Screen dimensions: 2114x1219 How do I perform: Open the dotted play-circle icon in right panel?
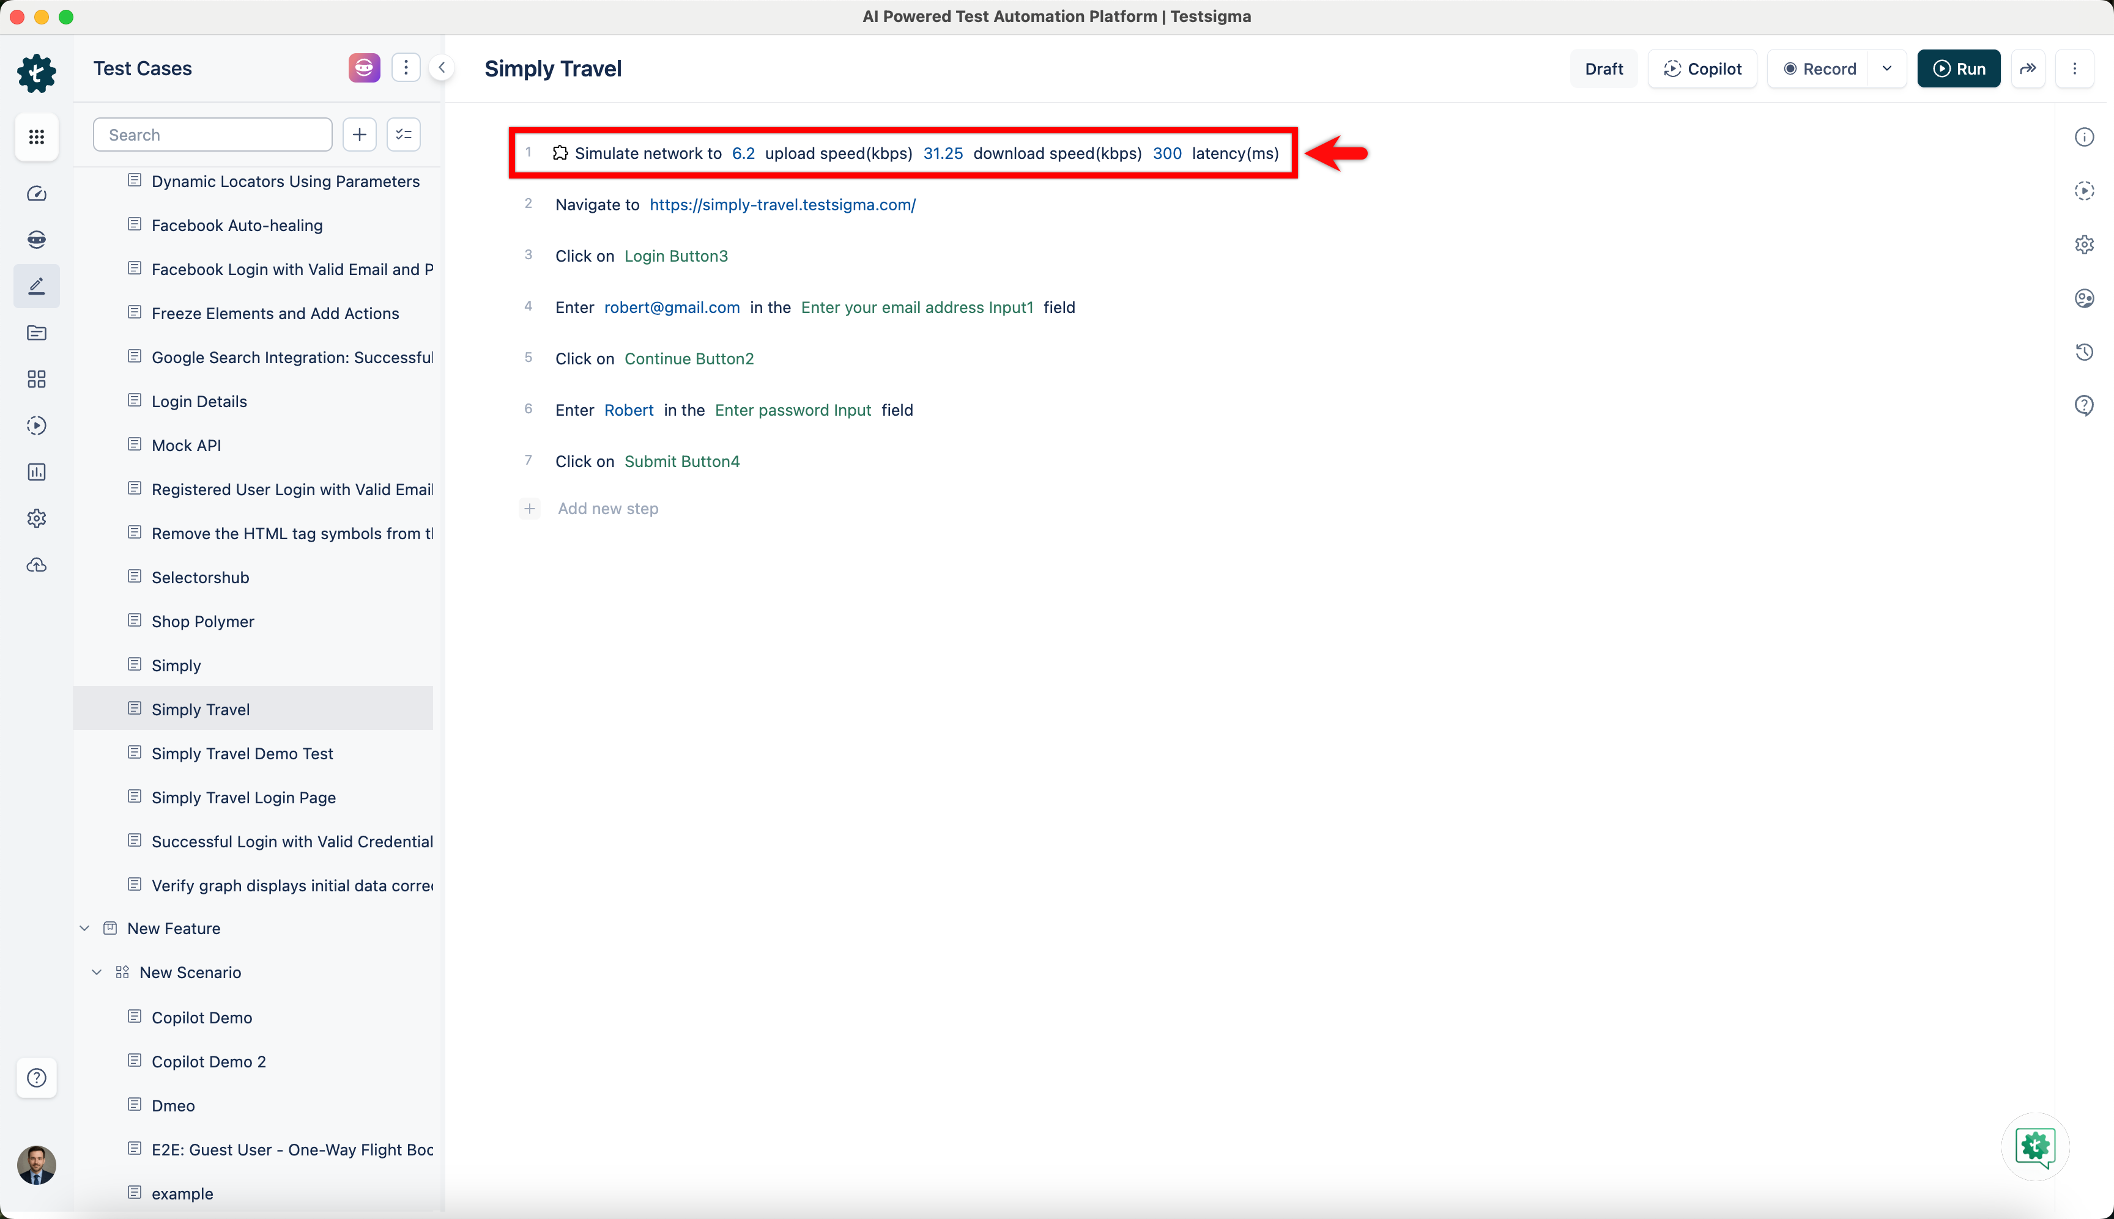[2085, 191]
